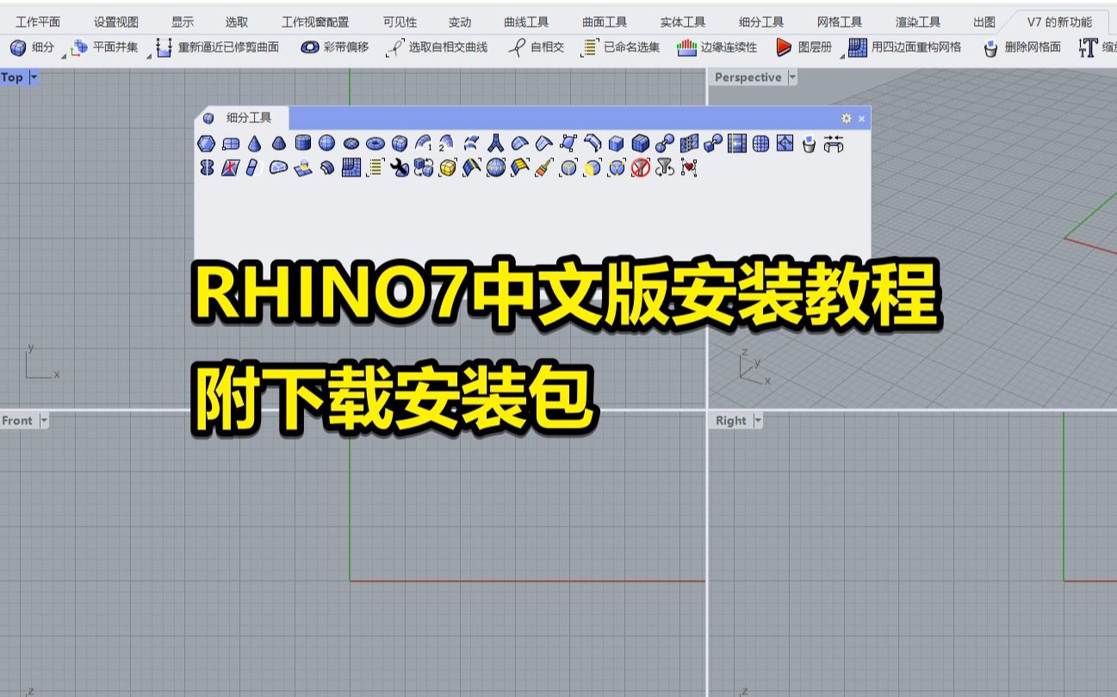
Task: Open the quad remesh grid icon
Action: pyautogui.click(x=351, y=168)
